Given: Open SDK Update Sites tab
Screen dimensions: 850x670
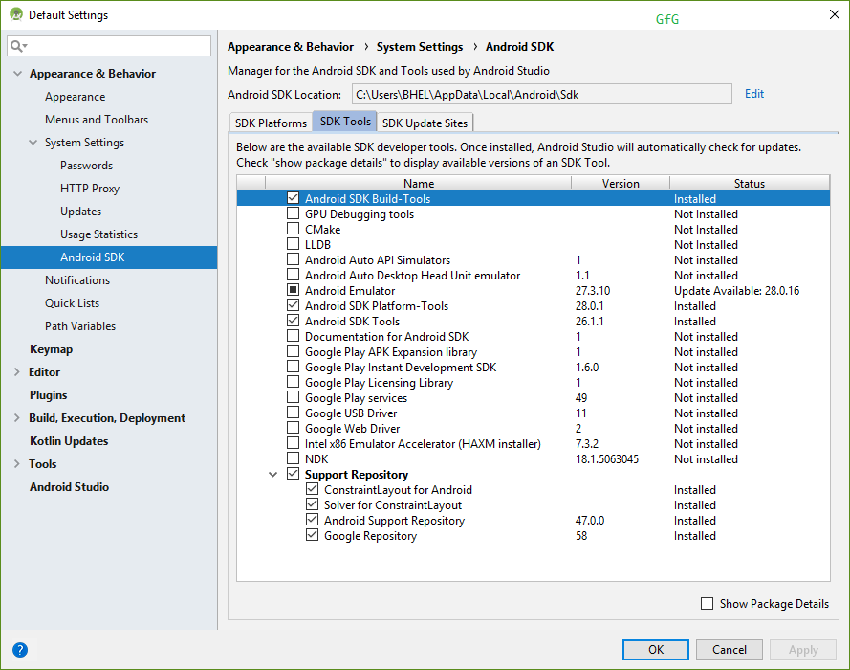Looking at the screenshot, I should (425, 123).
